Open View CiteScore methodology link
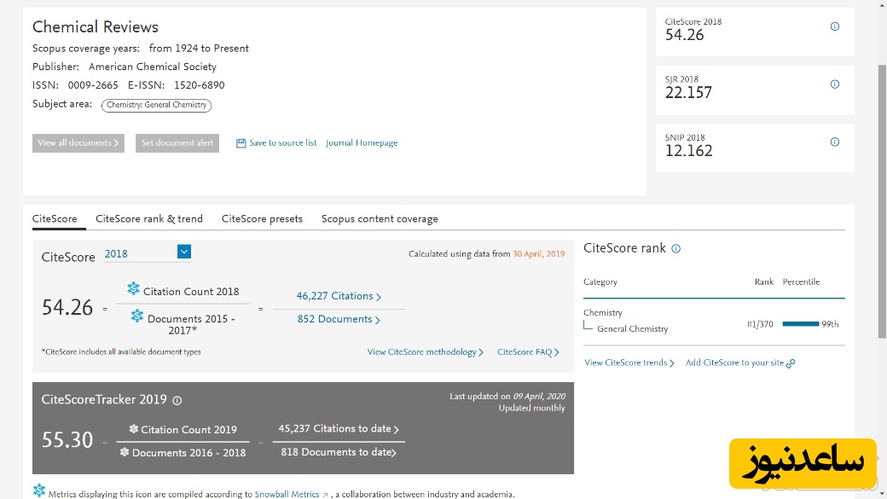The height and width of the screenshot is (499, 887). [x=425, y=352]
